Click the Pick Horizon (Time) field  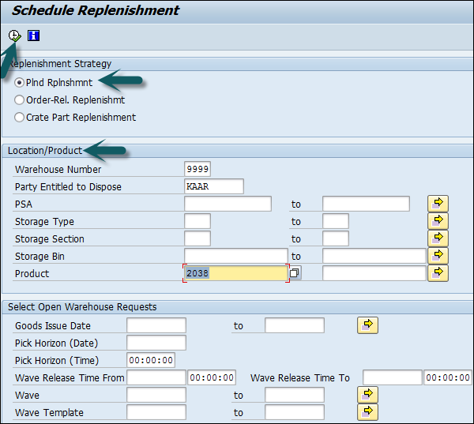tap(151, 360)
